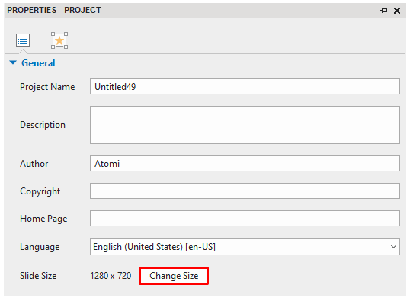The width and height of the screenshot is (410, 301).
Task: Click the Change Size button
Action: point(174,276)
